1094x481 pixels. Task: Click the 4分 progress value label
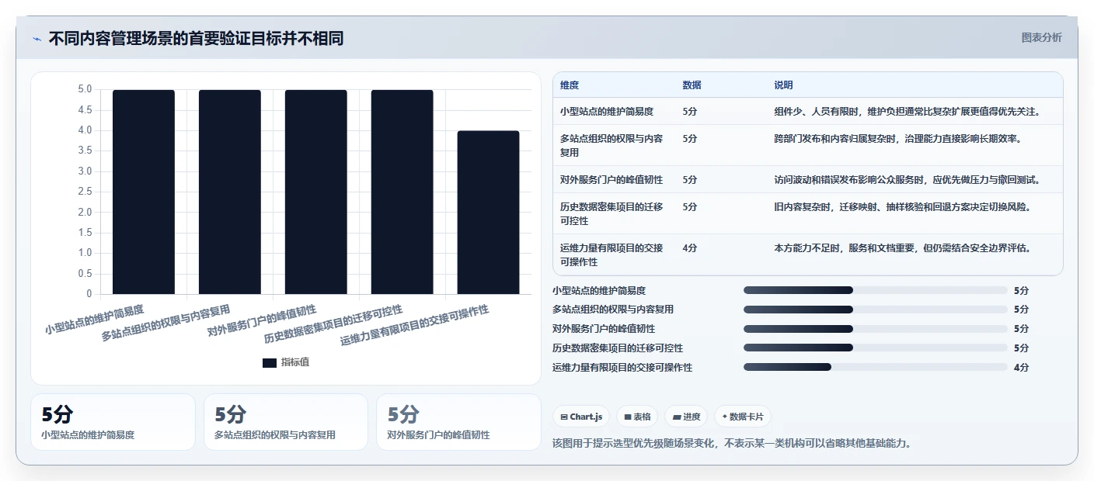[x=1021, y=367]
